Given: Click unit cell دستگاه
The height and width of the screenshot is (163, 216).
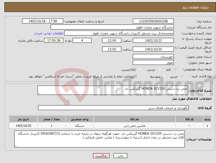Looking at the screenshot, I should [80, 126].
